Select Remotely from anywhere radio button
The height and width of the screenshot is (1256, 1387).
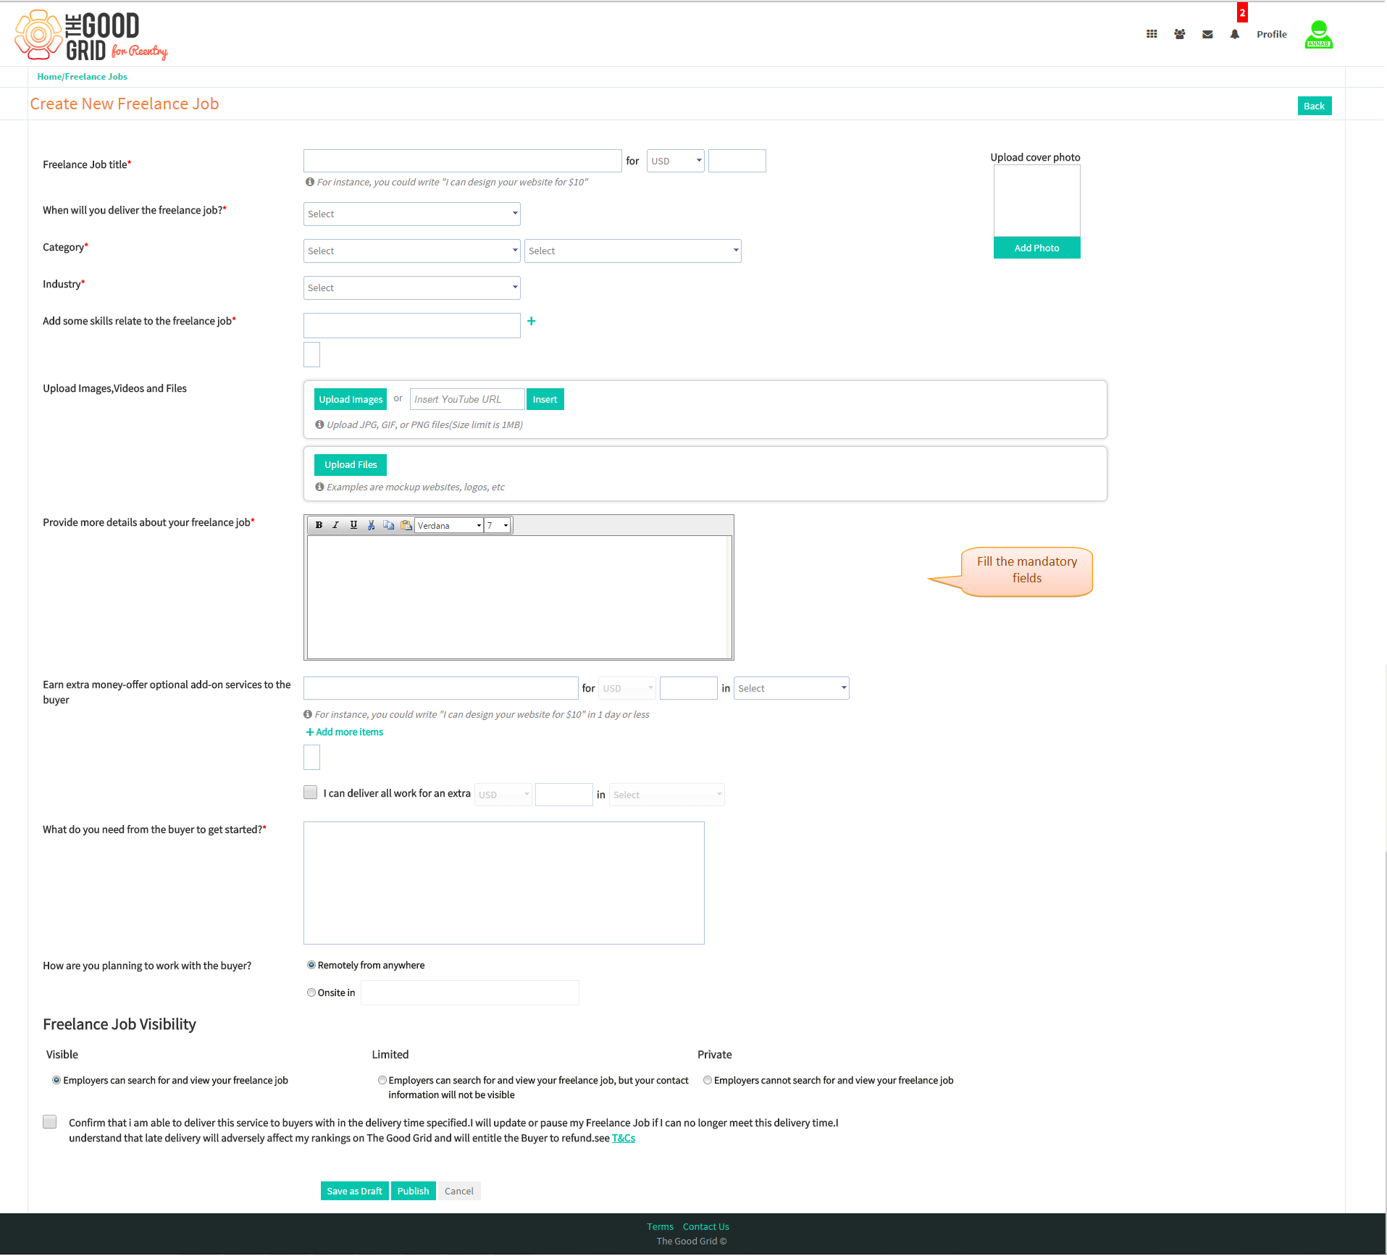click(311, 965)
